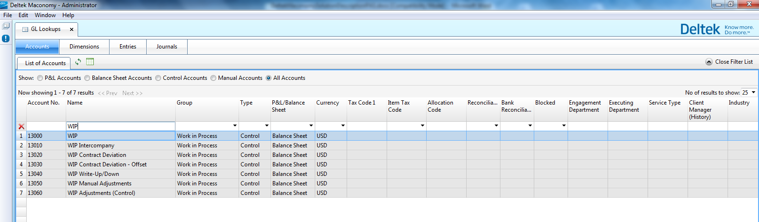Click the green table grid icon
This screenshot has width=759, height=222.
90,62
